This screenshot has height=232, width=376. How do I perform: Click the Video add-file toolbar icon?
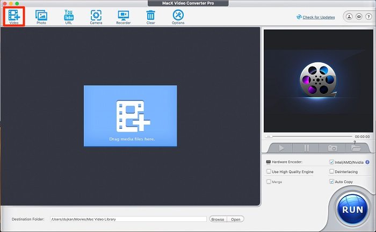pyautogui.click(x=14, y=16)
